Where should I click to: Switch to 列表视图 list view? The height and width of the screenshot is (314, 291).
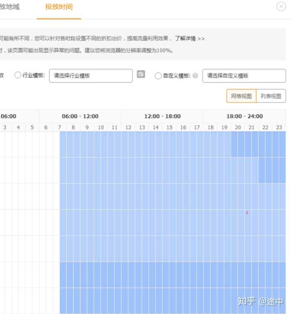[x=271, y=96]
